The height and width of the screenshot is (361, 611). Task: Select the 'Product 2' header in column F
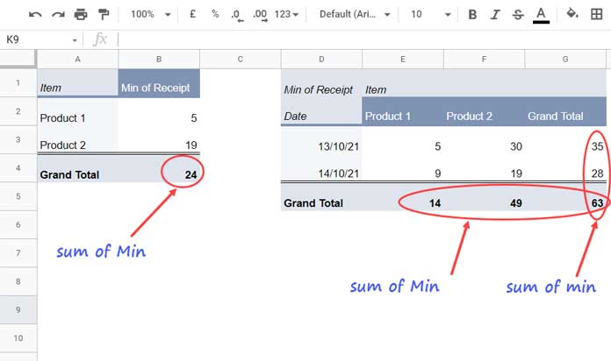(484, 111)
